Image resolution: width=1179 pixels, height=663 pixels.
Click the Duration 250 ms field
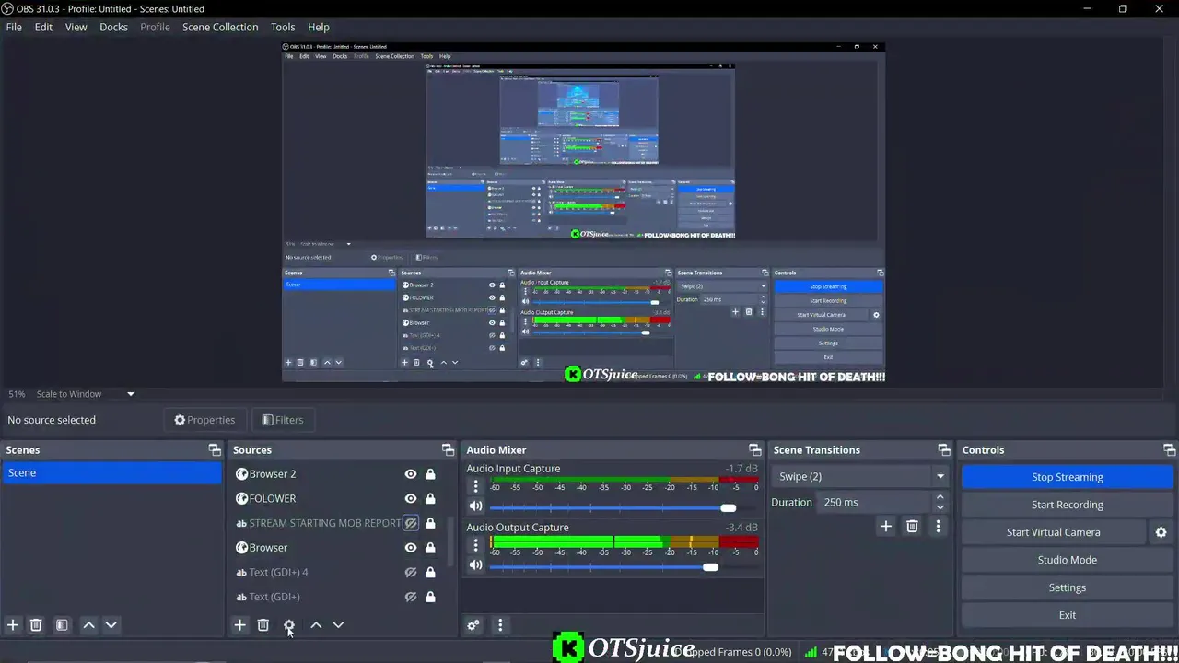874,502
